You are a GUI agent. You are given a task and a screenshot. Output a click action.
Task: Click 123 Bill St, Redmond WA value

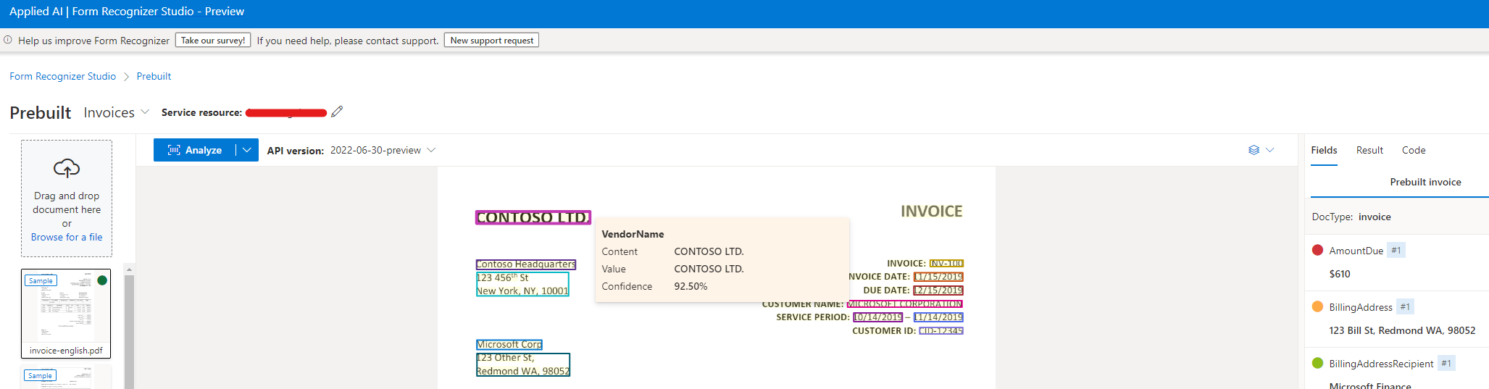point(1402,330)
